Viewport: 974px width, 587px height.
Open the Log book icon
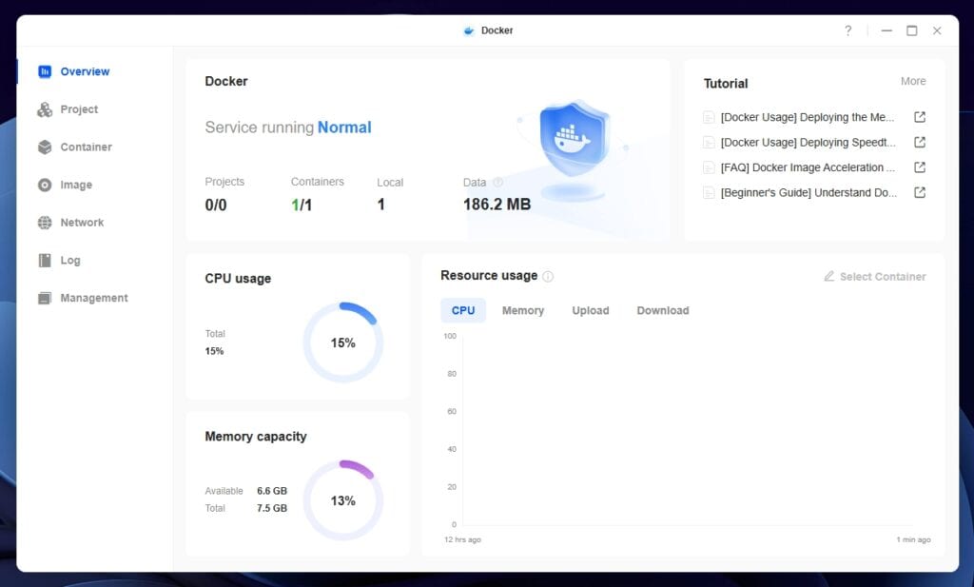tap(45, 261)
